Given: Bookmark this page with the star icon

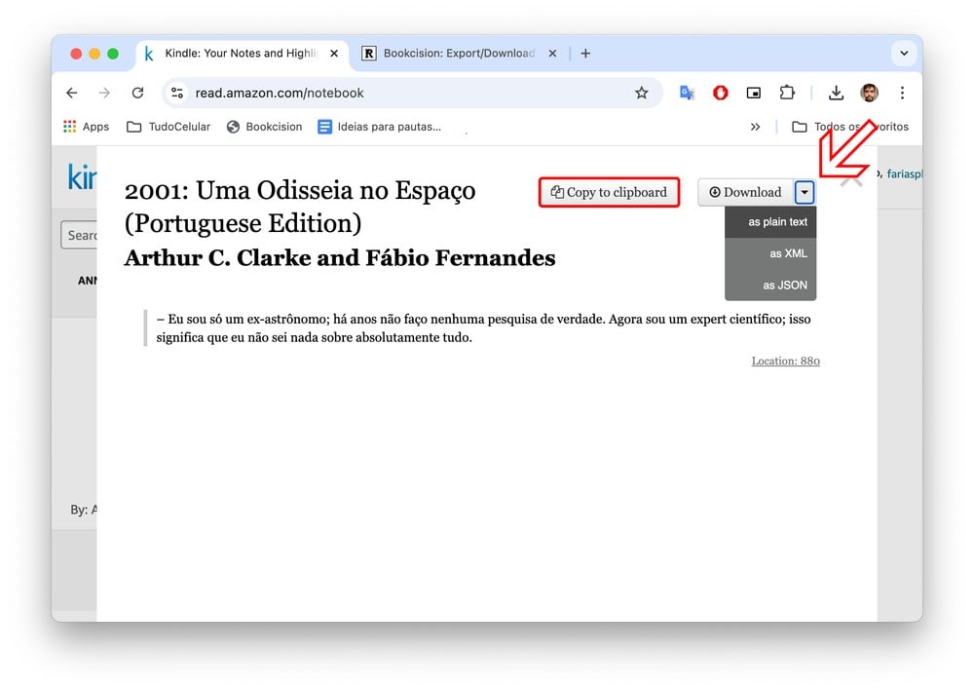Looking at the screenshot, I should (x=641, y=93).
